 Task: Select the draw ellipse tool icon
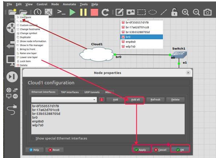152,12
